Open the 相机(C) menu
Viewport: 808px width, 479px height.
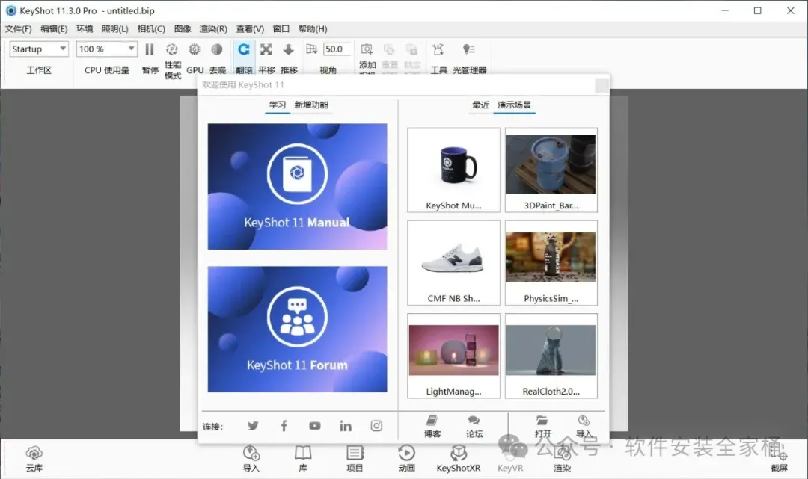[x=151, y=29]
